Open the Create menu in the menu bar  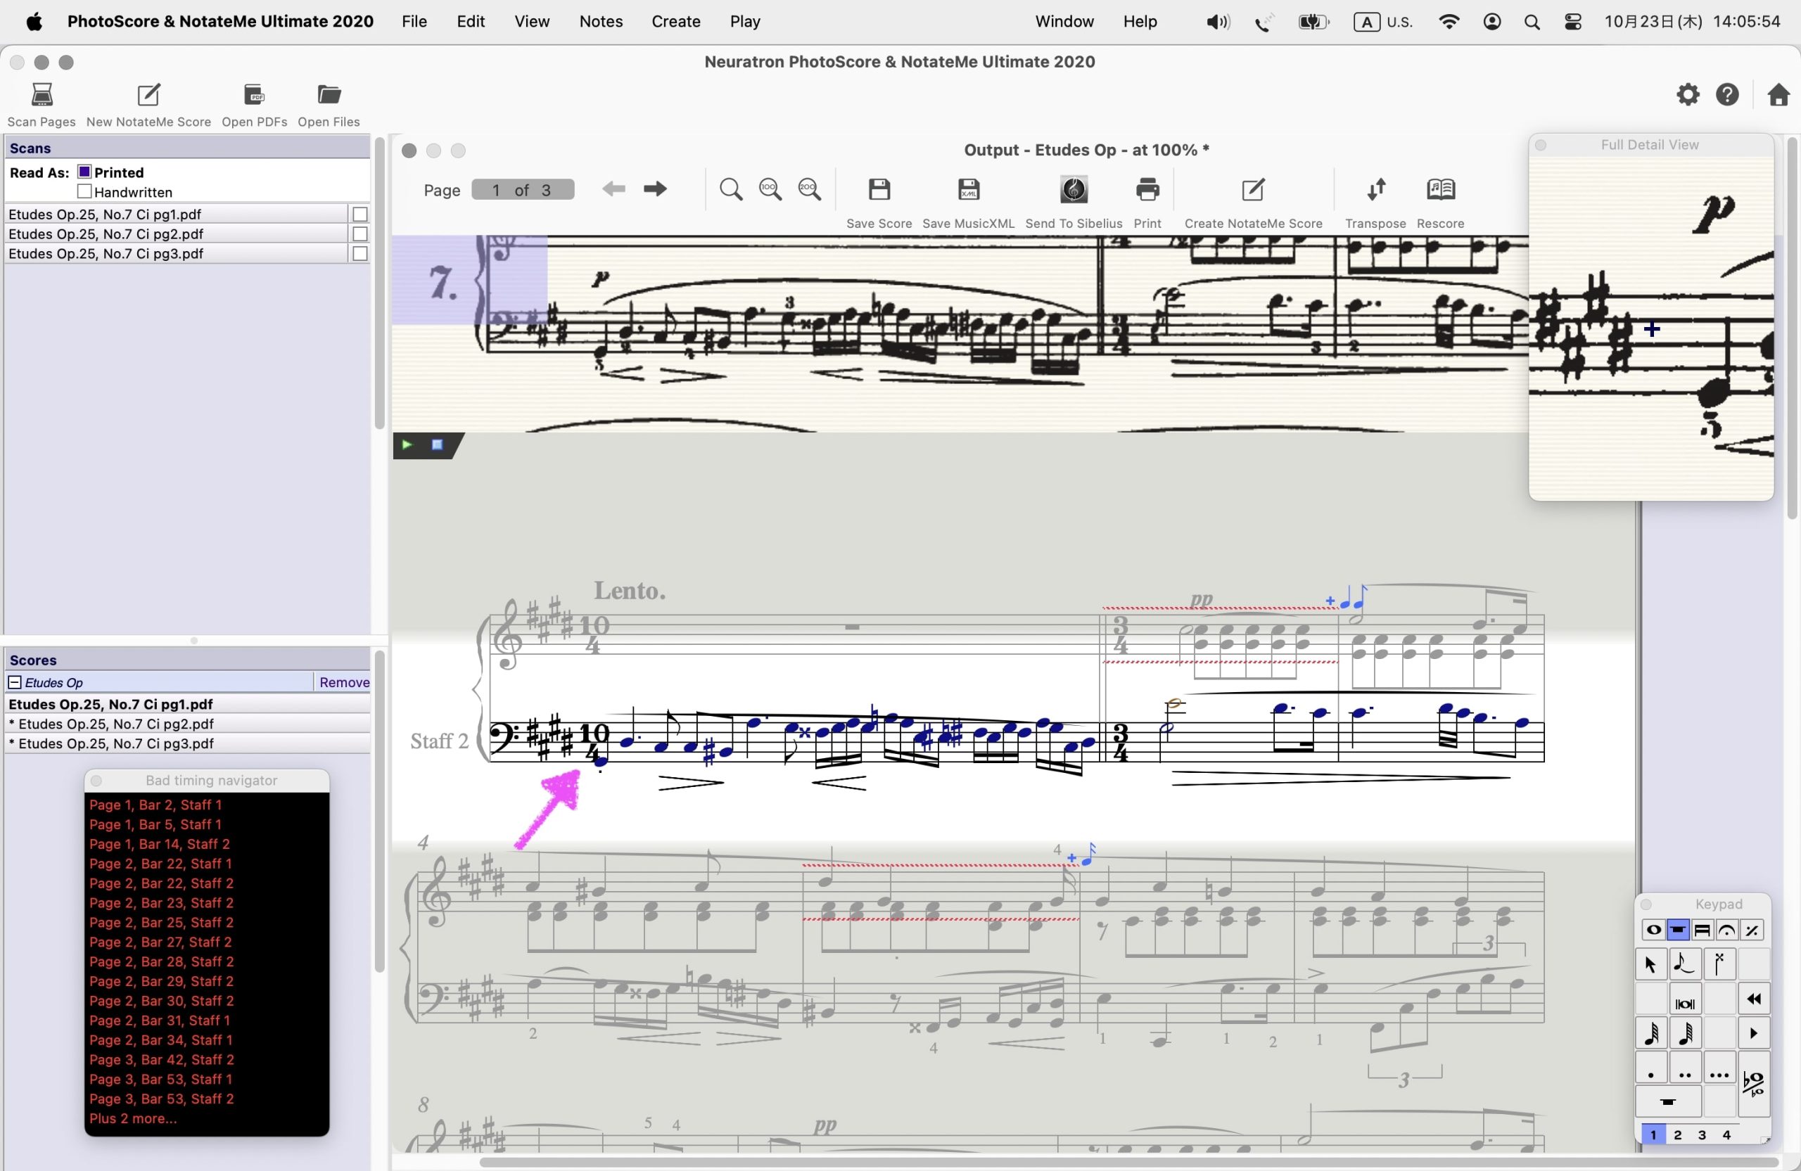(675, 21)
